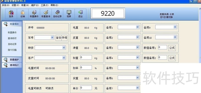The width and height of the screenshot is (201, 93).
Task: Expand the 客户 dropdown
Action: (64, 58)
